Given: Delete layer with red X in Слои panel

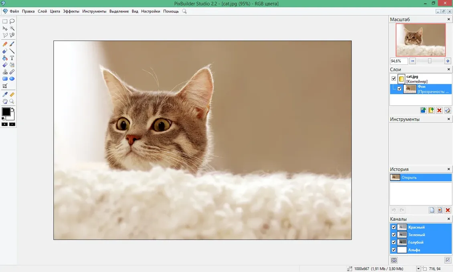Looking at the screenshot, I should 439,110.
